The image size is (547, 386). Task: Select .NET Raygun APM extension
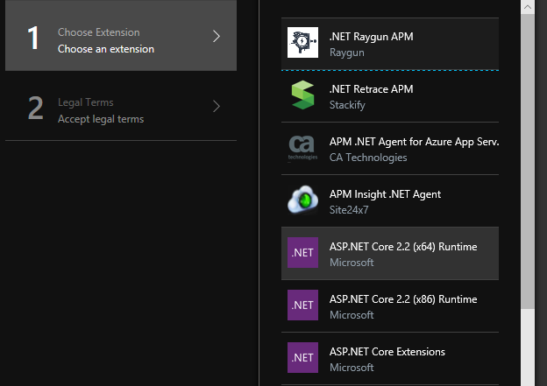390,44
